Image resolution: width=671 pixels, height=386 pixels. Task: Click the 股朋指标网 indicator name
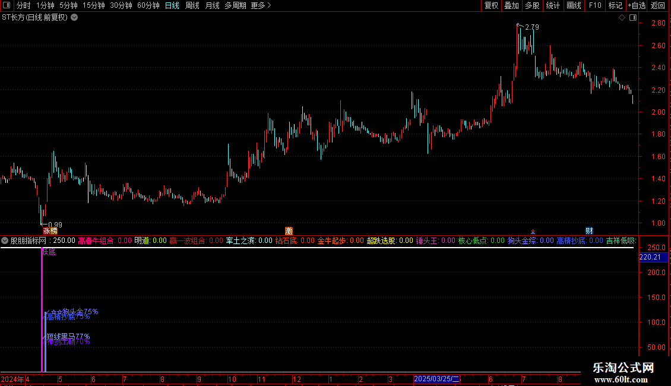click(x=29, y=241)
